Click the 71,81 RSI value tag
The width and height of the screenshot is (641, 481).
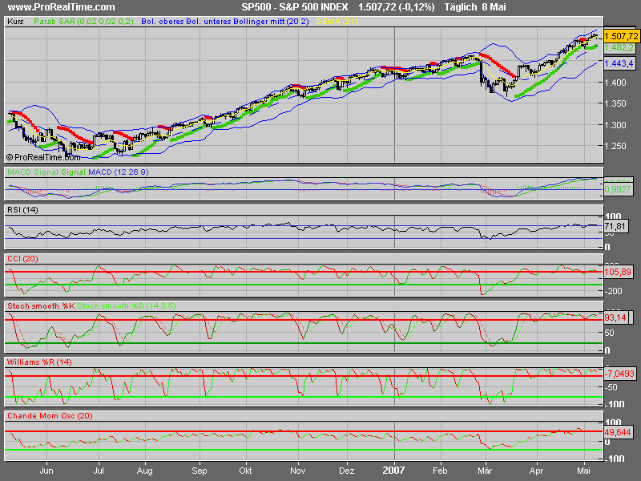pyautogui.click(x=615, y=226)
